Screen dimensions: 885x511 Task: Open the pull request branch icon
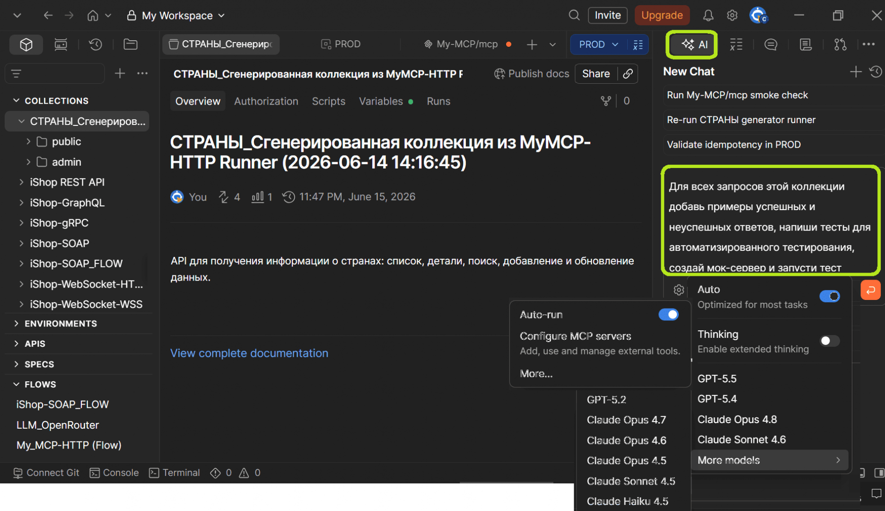(840, 44)
